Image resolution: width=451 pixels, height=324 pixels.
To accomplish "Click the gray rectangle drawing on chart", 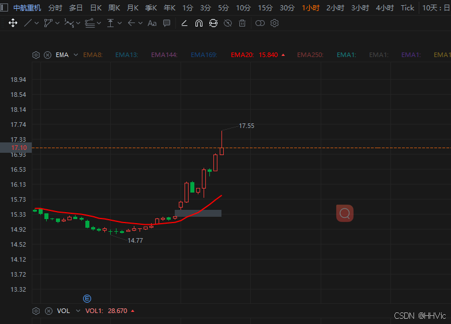I will click(x=198, y=213).
